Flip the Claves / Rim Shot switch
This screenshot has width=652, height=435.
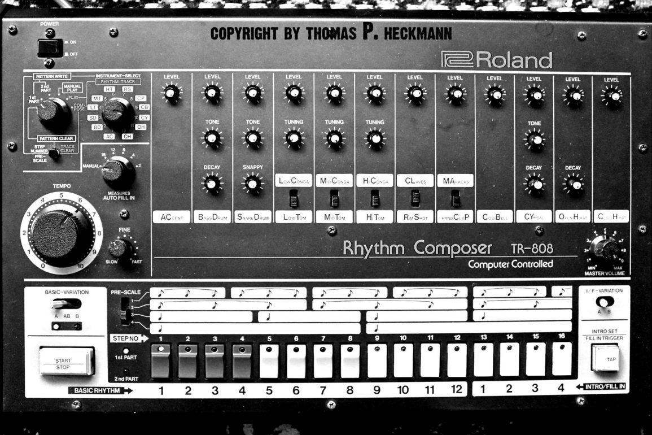pos(415,198)
